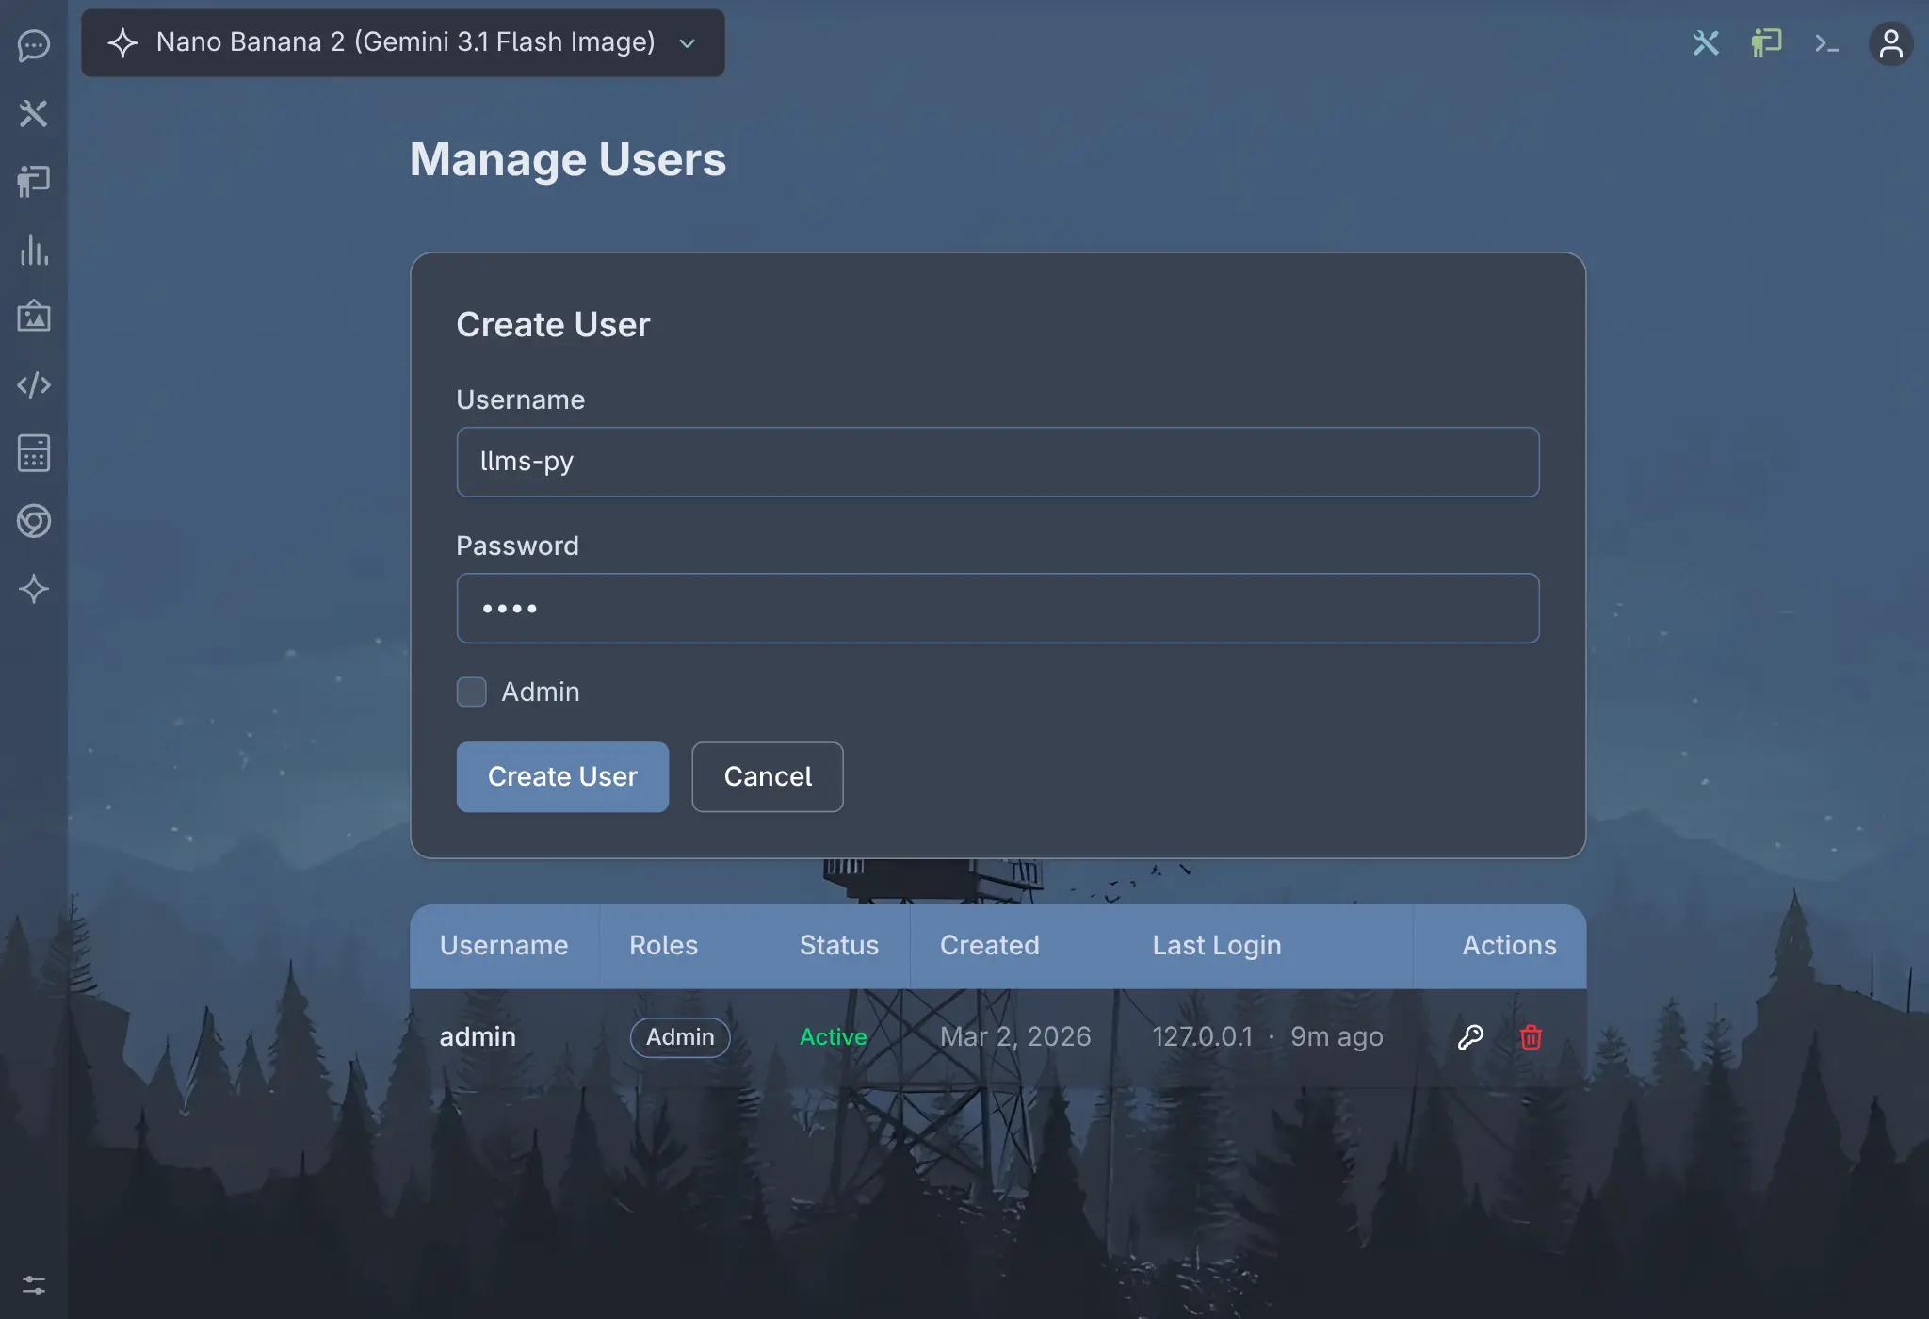Select the tools icon in the left sidebar
The image size is (1929, 1319).
click(x=34, y=113)
